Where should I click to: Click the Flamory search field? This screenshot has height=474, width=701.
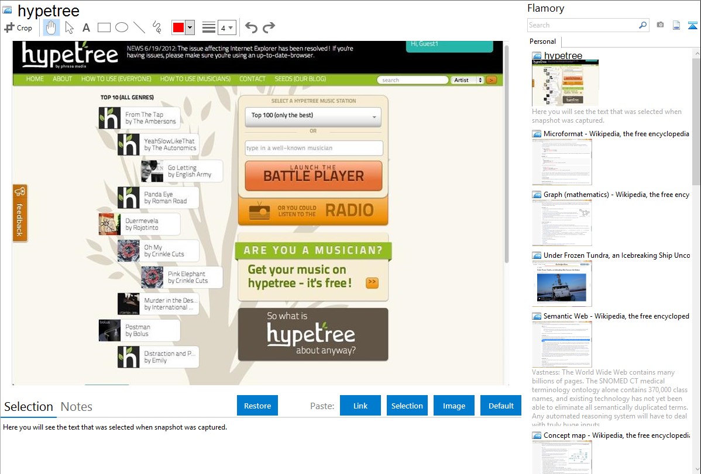[x=582, y=25]
